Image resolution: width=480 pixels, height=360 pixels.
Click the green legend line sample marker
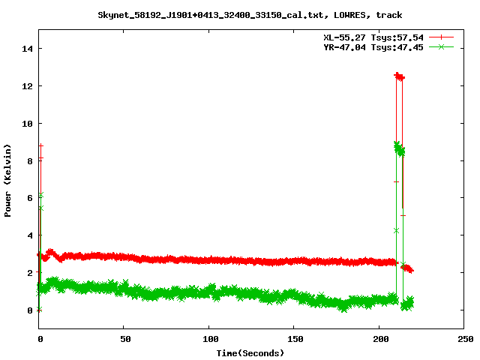[441, 46]
